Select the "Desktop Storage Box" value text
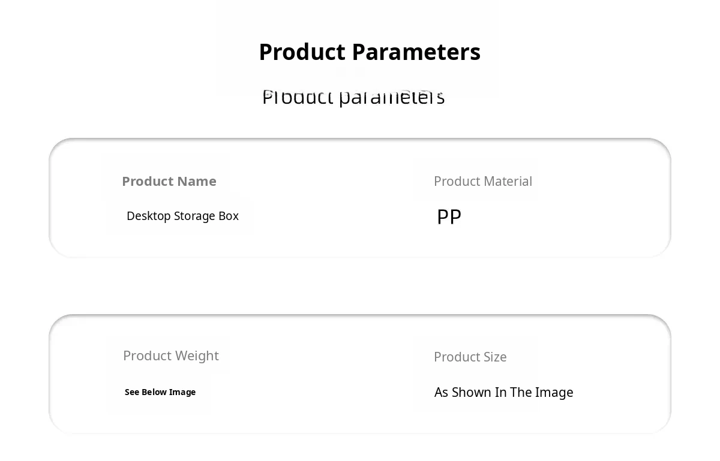The height and width of the screenshot is (461, 720). (x=182, y=216)
